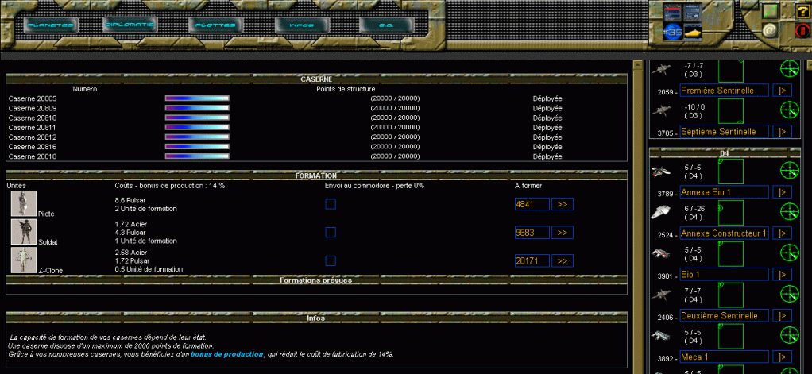Image resolution: width=812 pixels, height=374 pixels.
Task: Open the red-striped panel thumbnail in header
Action: 673,13
